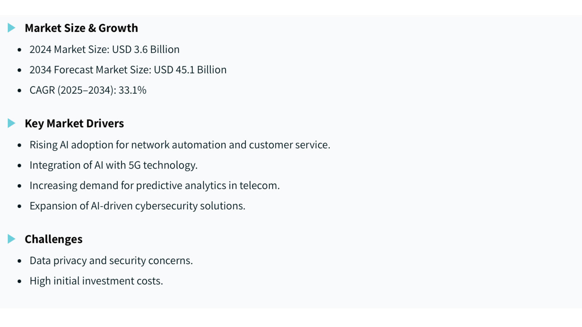Click the Integration of AI with 5G line

[x=113, y=165]
